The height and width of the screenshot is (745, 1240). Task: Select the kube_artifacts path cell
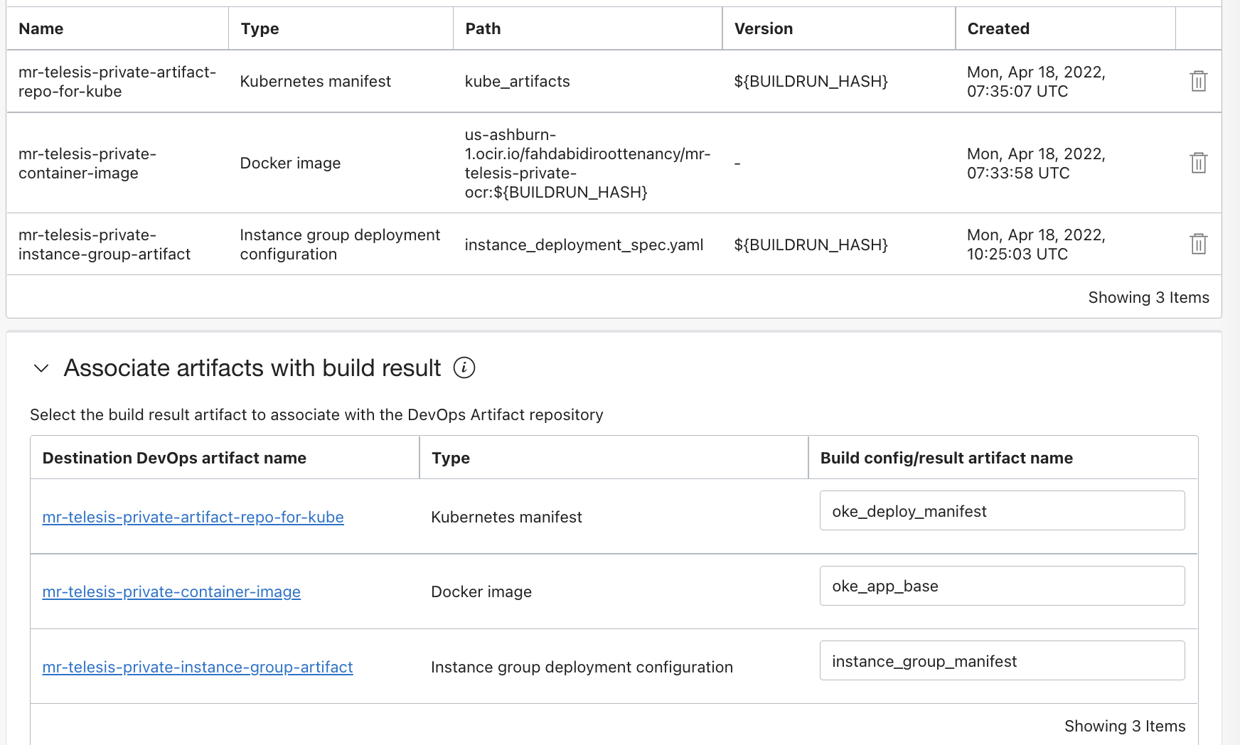[517, 81]
